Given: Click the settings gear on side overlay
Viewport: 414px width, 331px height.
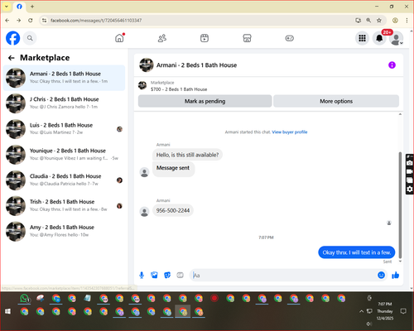Looking at the screenshot, I should tap(410, 189).
